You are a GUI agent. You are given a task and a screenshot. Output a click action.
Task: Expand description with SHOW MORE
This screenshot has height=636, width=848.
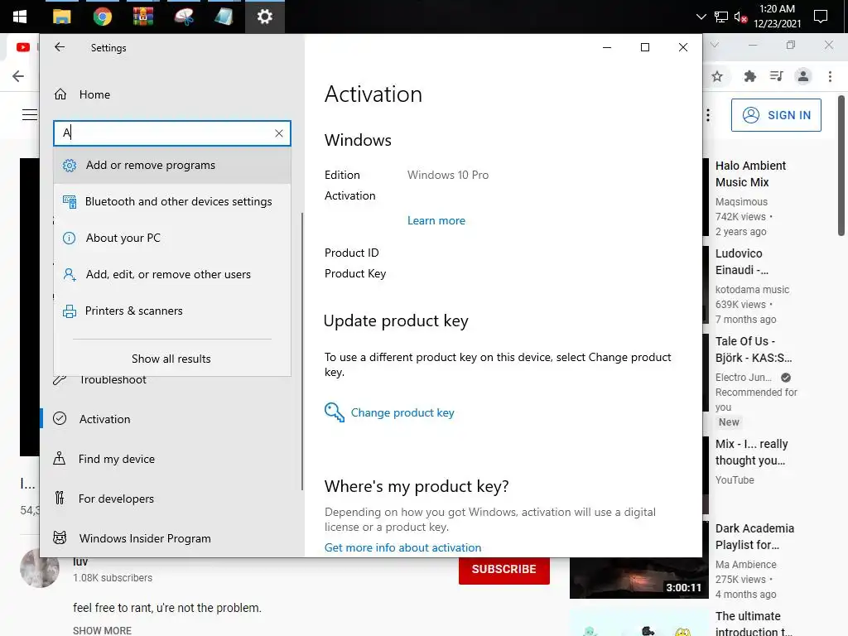click(x=102, y=630)
